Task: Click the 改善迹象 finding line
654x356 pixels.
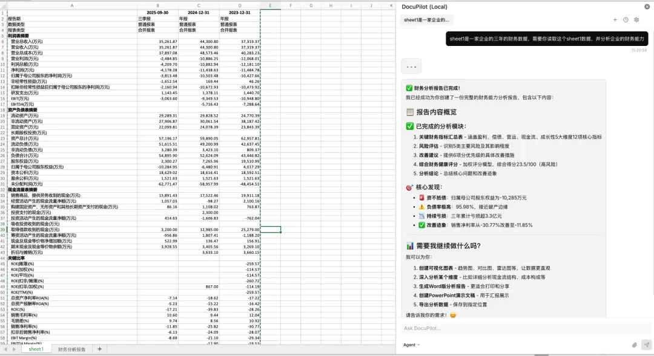Action: (475, 225)
